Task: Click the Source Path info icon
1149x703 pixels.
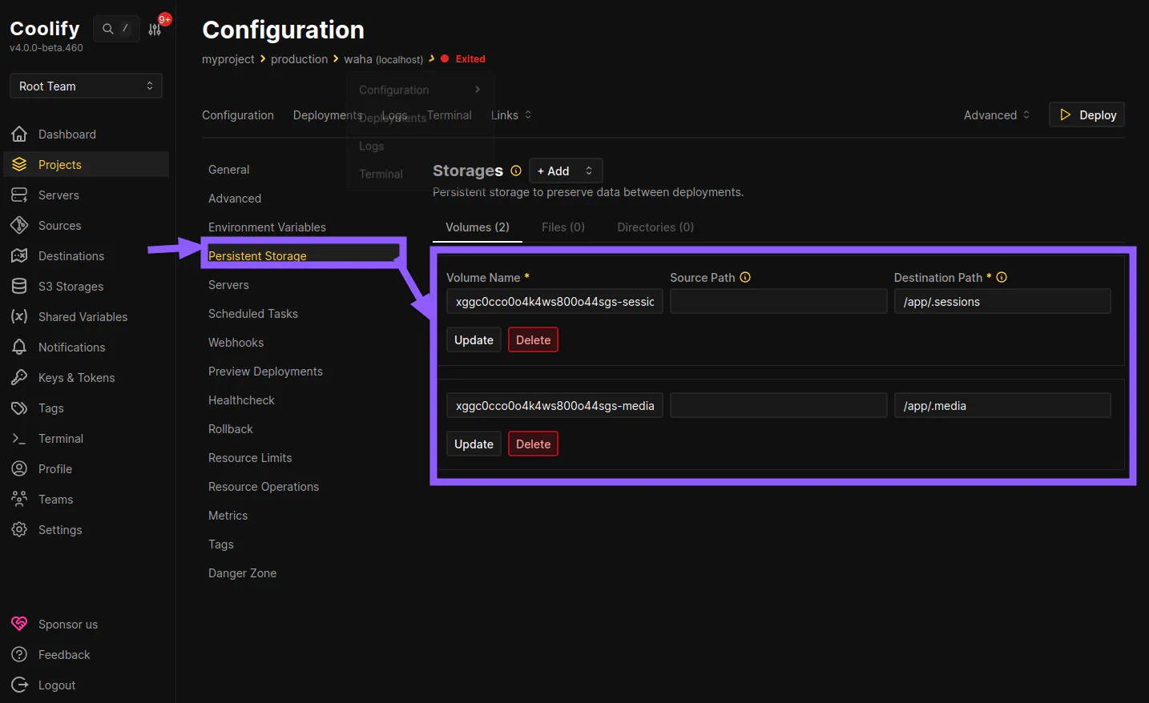Action: (x=745, y=278)
